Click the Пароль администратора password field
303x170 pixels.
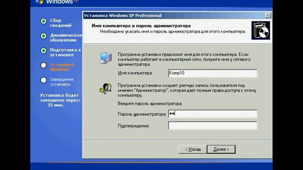click(213, 114)
